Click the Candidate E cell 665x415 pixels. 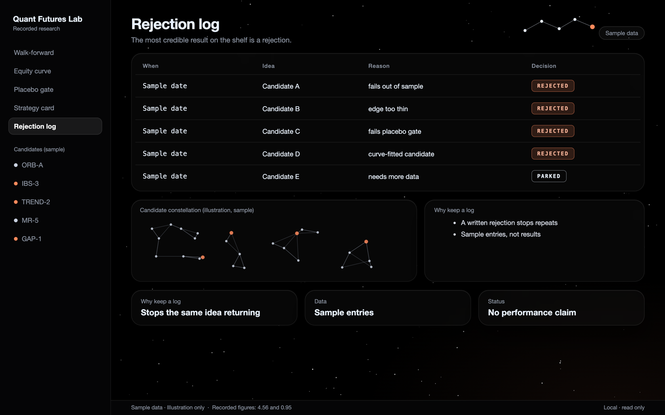[281, 177]
